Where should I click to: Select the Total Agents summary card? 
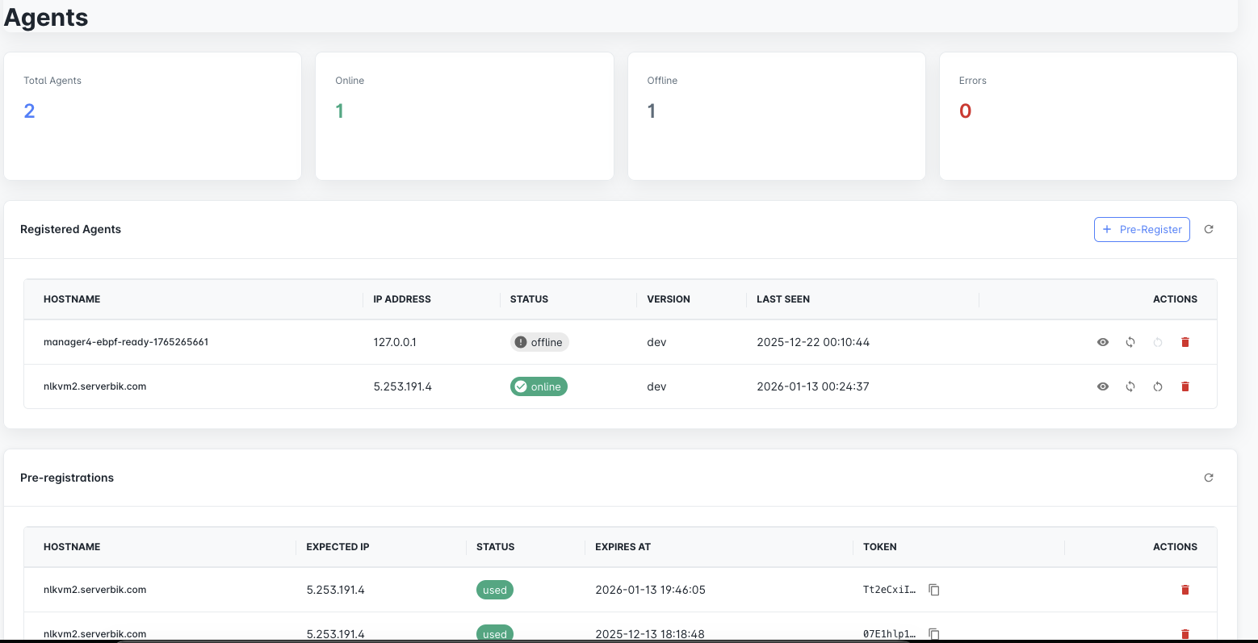153,116
